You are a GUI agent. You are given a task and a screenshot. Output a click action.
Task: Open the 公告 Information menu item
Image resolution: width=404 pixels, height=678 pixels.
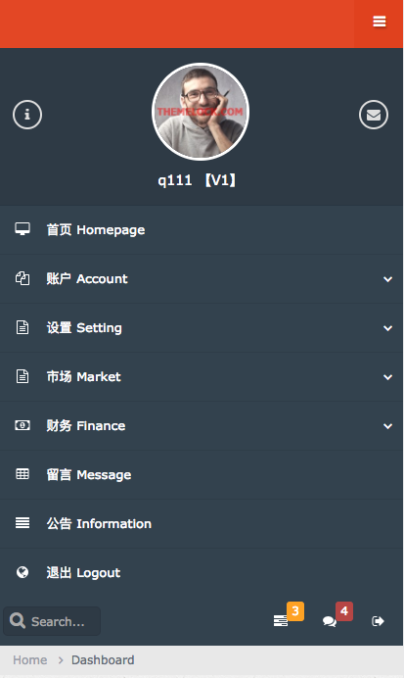[x=202, y=523]
